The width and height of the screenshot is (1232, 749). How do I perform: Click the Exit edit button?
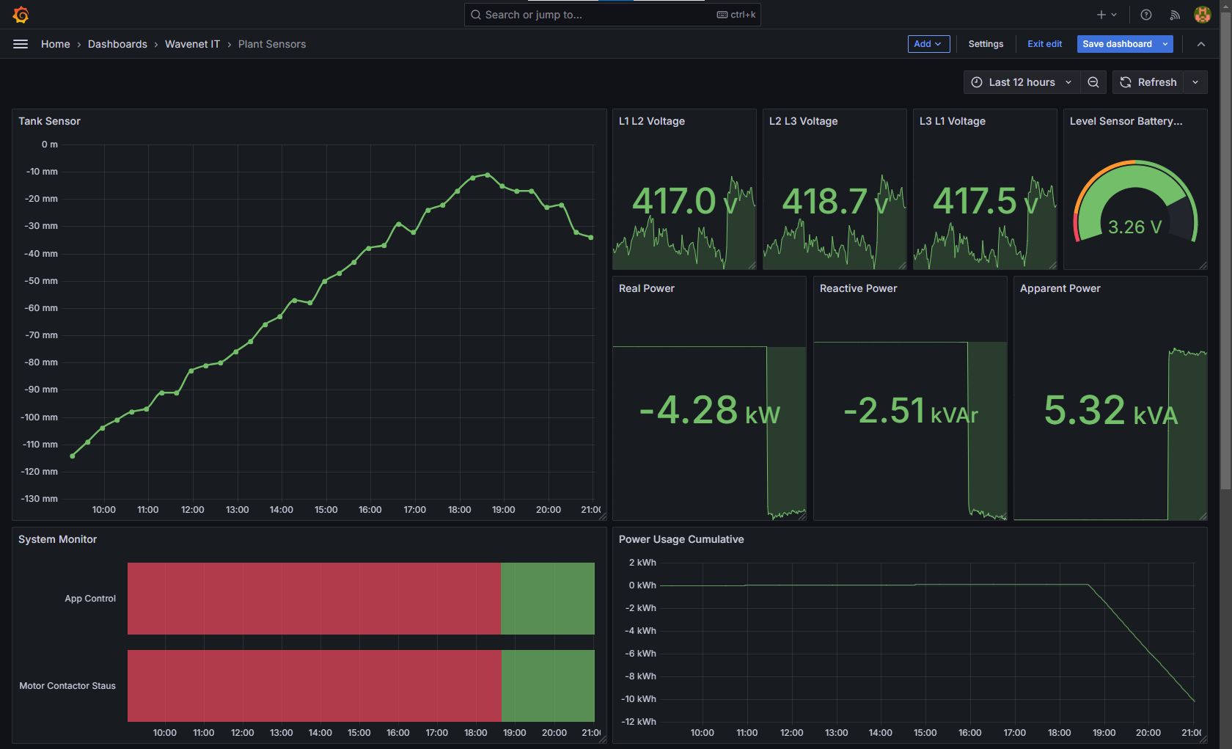coord(1044,44)
